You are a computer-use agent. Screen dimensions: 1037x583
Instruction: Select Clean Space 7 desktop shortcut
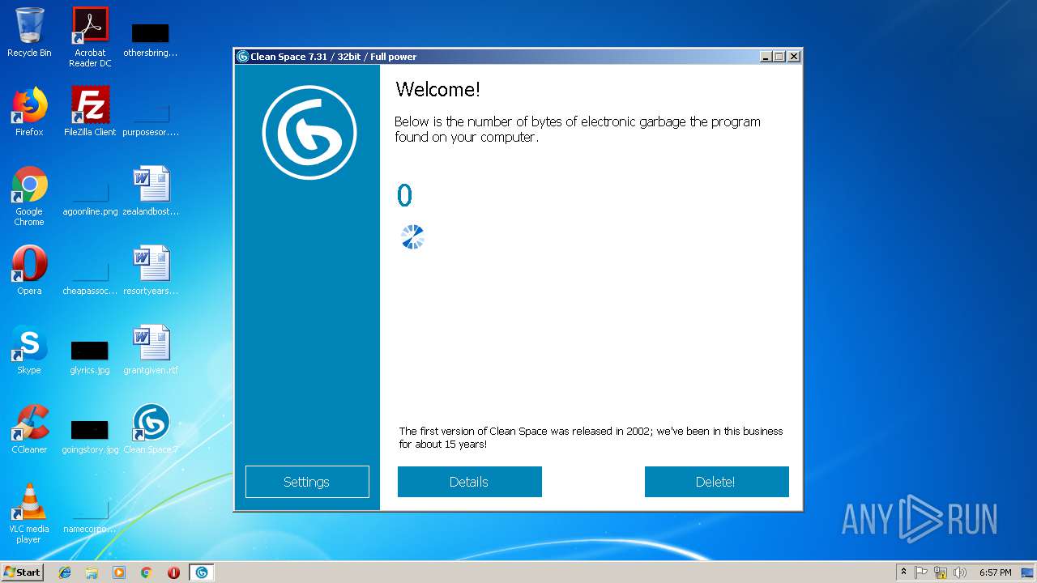point(150,429)
